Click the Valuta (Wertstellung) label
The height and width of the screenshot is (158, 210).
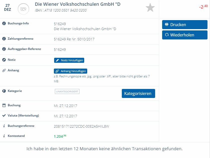click(23, 116)
